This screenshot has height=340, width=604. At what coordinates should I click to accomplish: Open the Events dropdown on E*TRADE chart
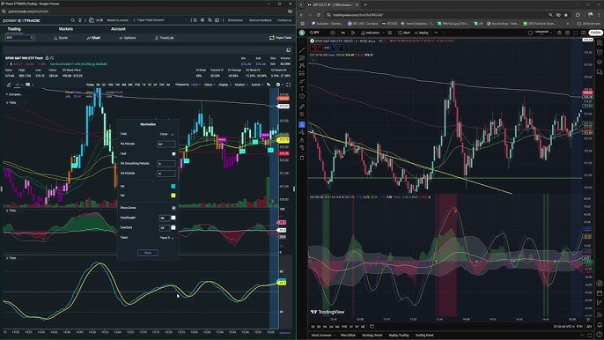pos(257,85)
